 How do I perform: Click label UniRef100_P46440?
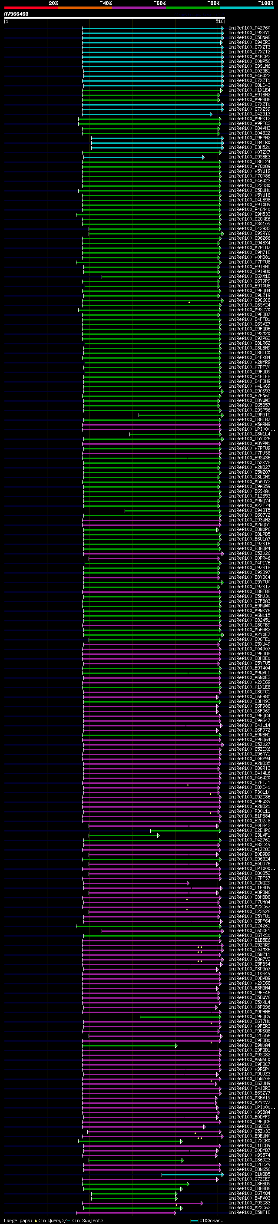[249, 210]
